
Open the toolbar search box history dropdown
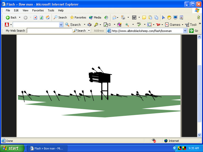pyautogui.click(x=61, y=25)
